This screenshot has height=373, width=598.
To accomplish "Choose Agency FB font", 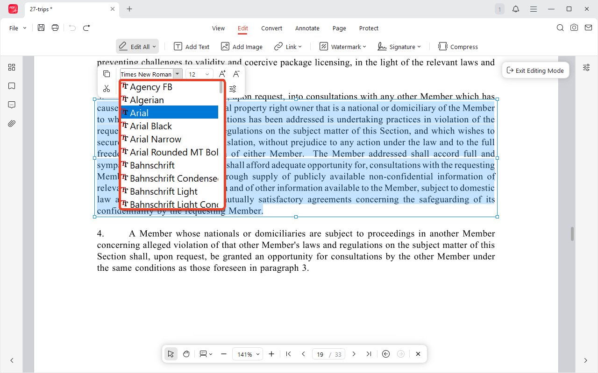I will coord(170,87).
